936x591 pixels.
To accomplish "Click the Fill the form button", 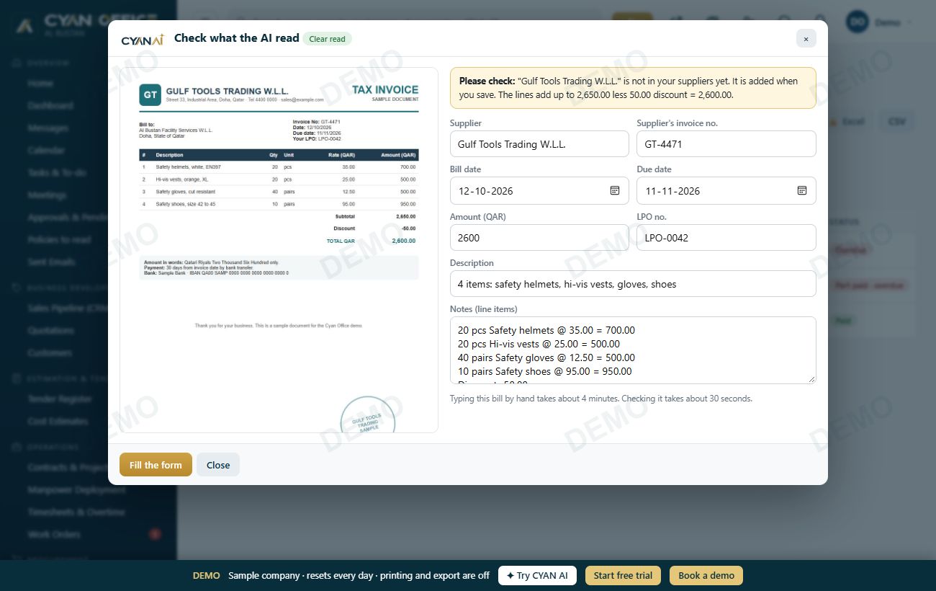I will coord(156,465).
